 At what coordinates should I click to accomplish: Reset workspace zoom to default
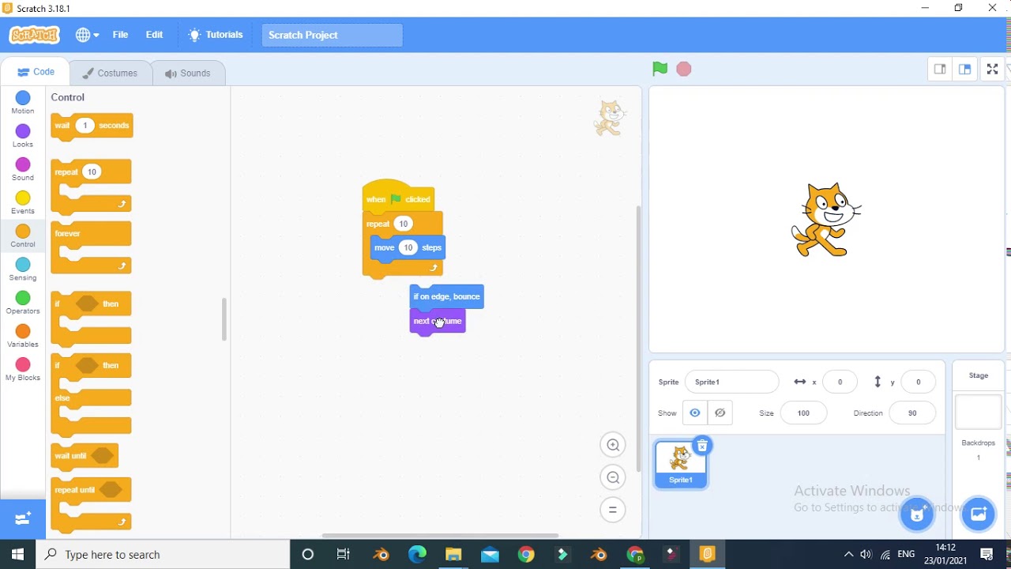pyautogui.click(x=613, y=510)
